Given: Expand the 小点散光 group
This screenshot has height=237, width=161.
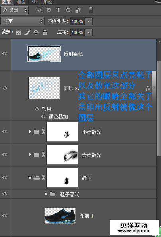Looking at the screenshot, I should (30, 132).
